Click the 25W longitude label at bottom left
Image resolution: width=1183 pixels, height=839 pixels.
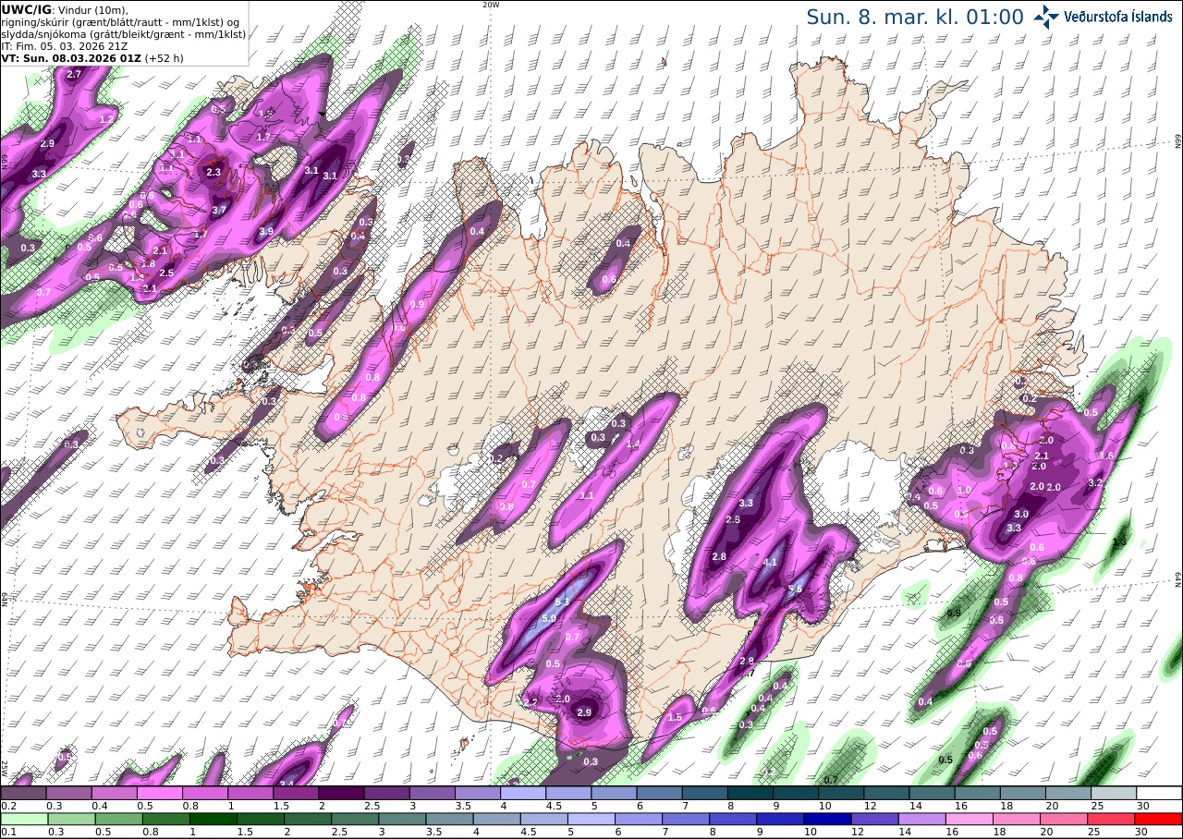(5, 769)
